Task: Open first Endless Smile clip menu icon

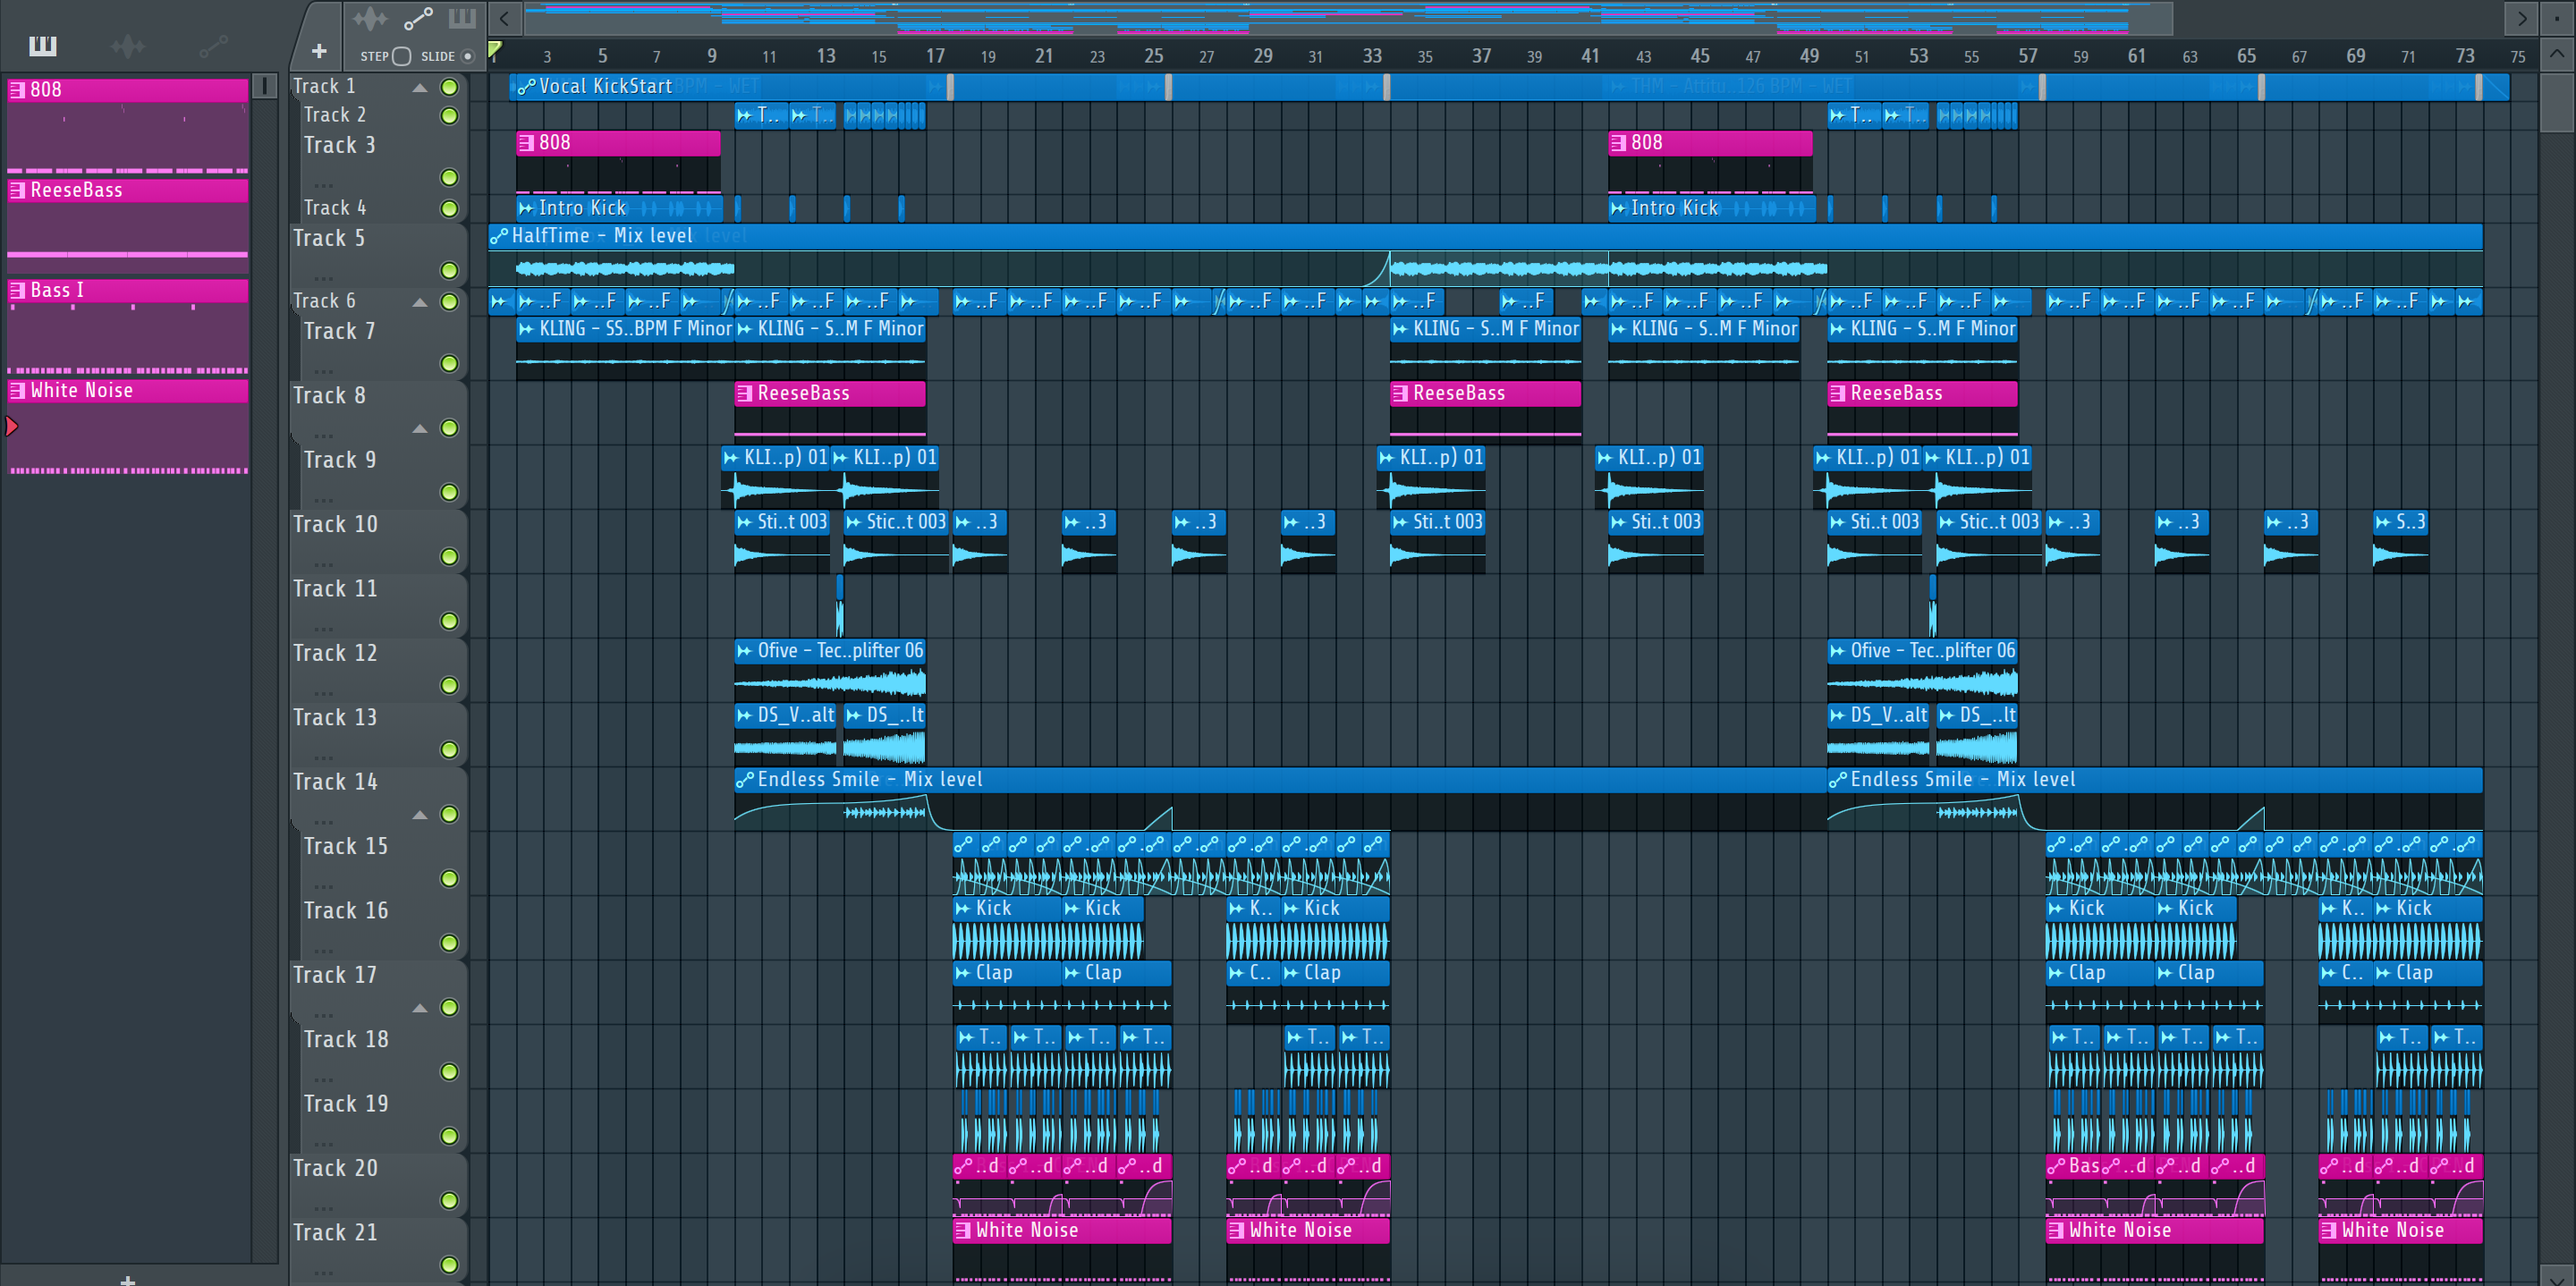Action: tap(745, 780)
